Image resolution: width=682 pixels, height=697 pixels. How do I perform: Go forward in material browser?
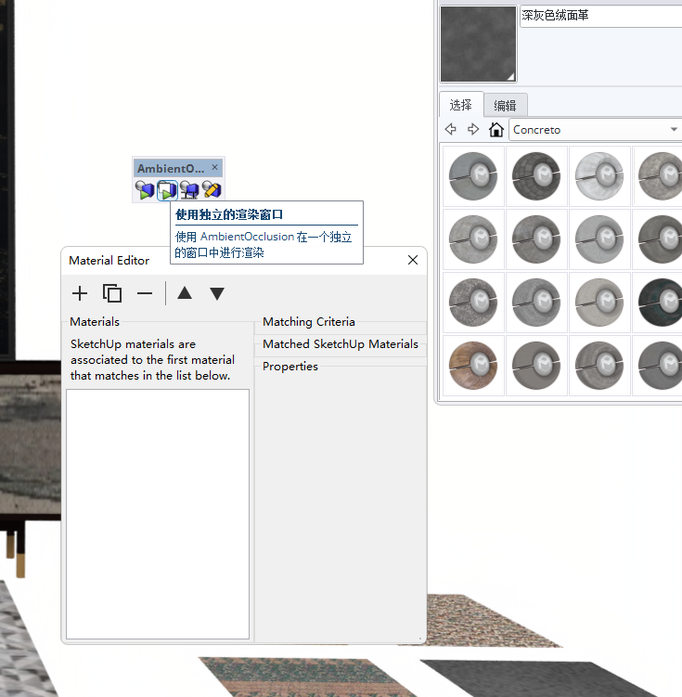click(473, 130)
